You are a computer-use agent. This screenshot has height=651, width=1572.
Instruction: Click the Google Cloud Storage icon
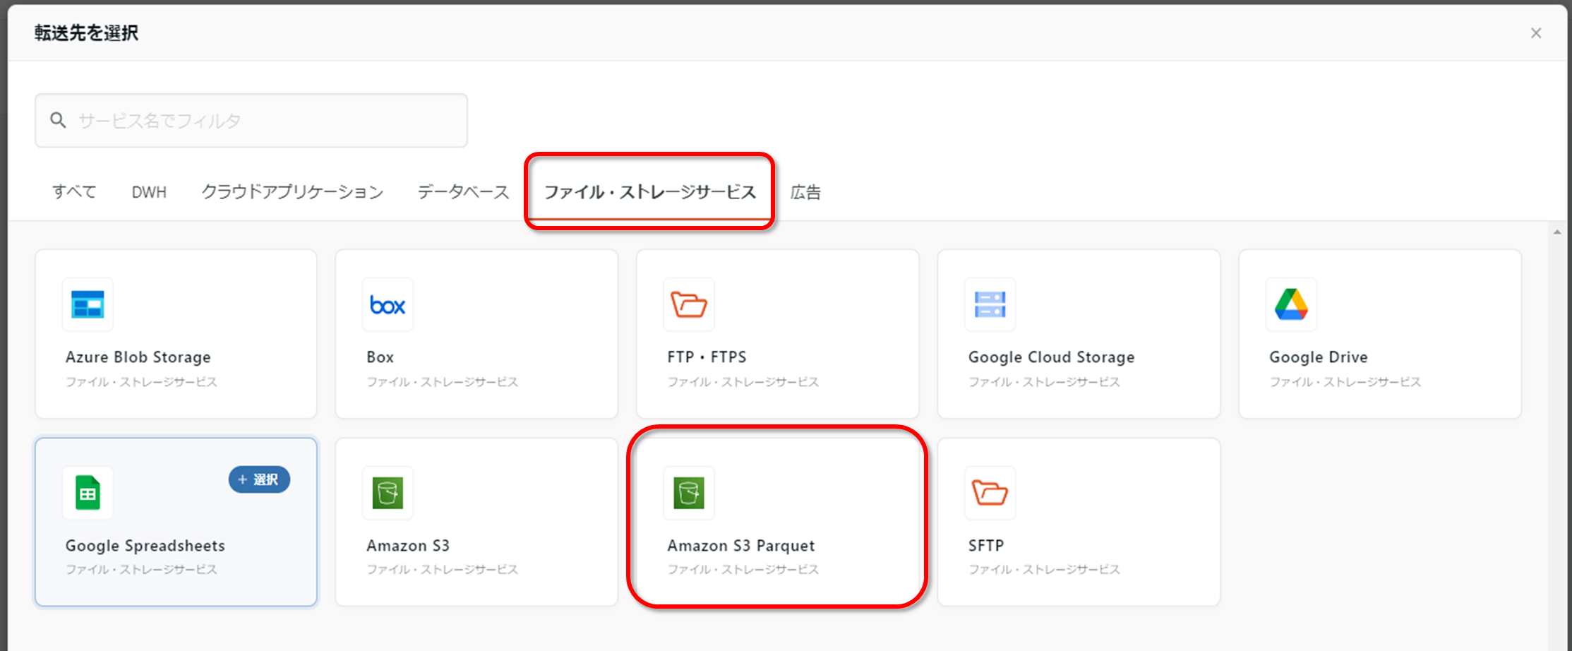[990, 304]
